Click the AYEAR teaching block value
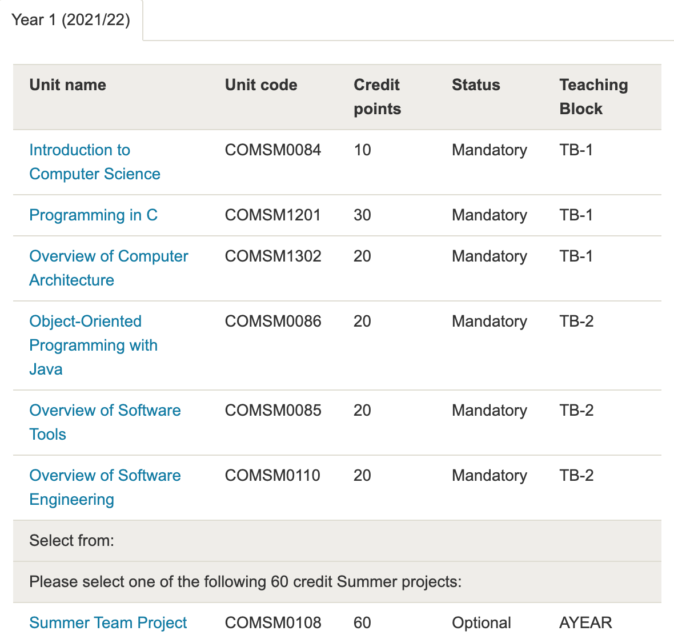Image resolution: width=674 pixels, height=643 pixels. [x=585, y=623]
